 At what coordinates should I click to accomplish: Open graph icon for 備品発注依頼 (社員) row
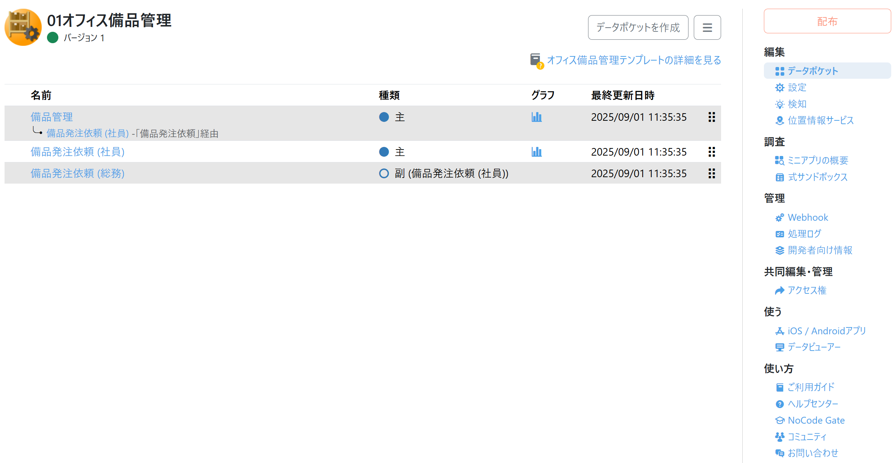pyautogui.click(x=536, y=152)
